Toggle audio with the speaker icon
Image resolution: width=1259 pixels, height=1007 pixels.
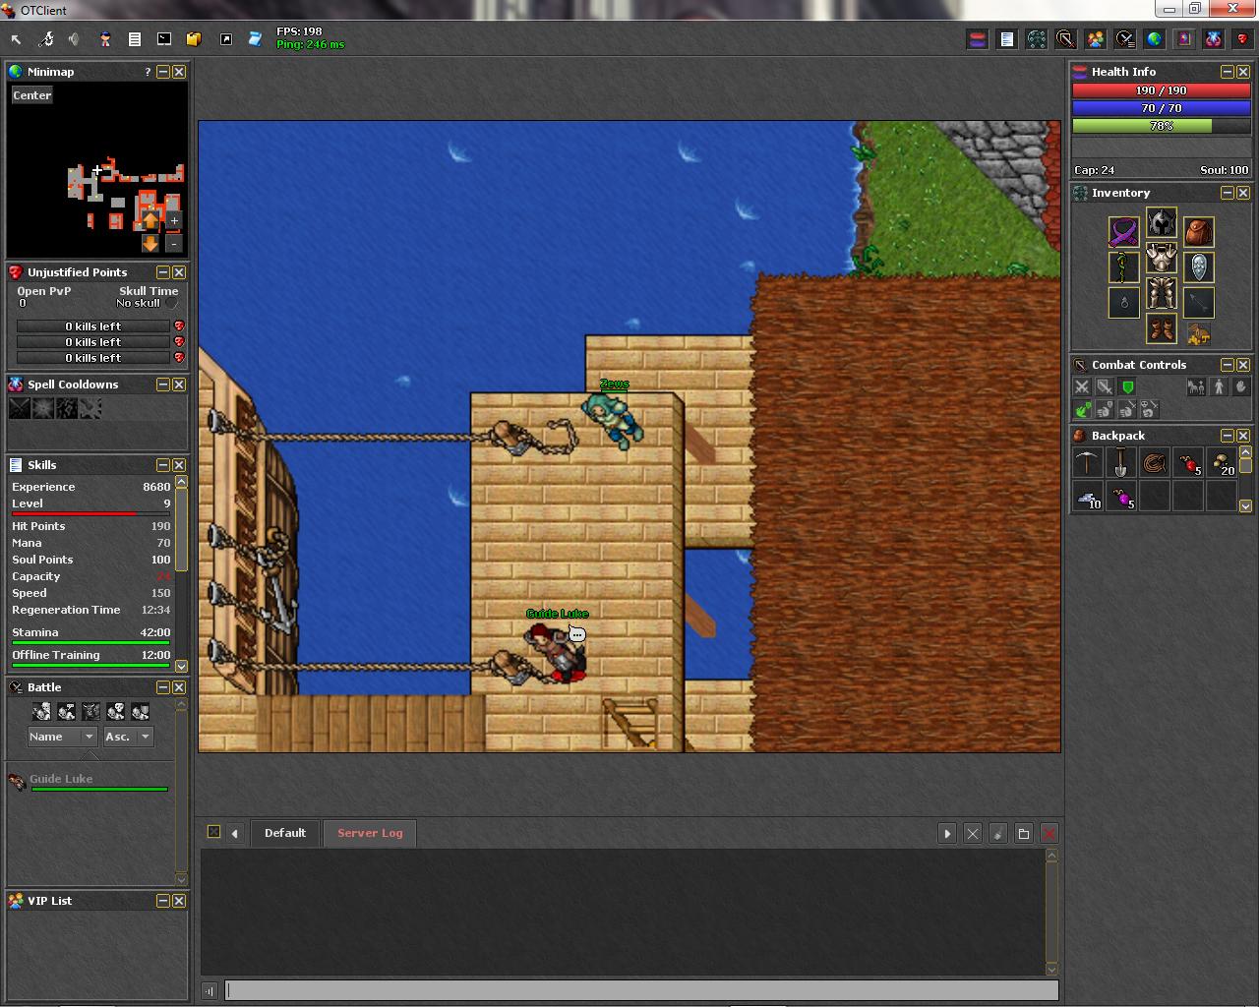pyautogui.click(x=75, y=39)
